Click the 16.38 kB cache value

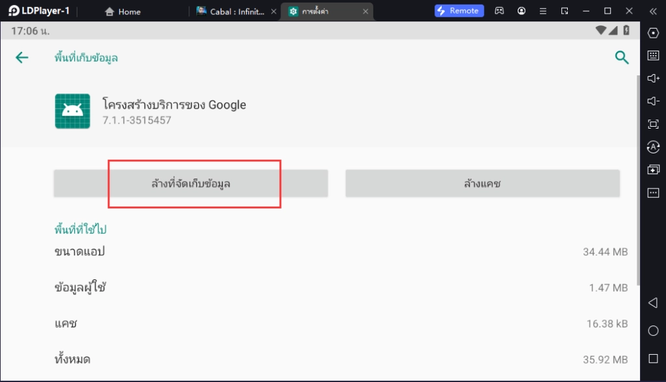[x=607, y=324]
